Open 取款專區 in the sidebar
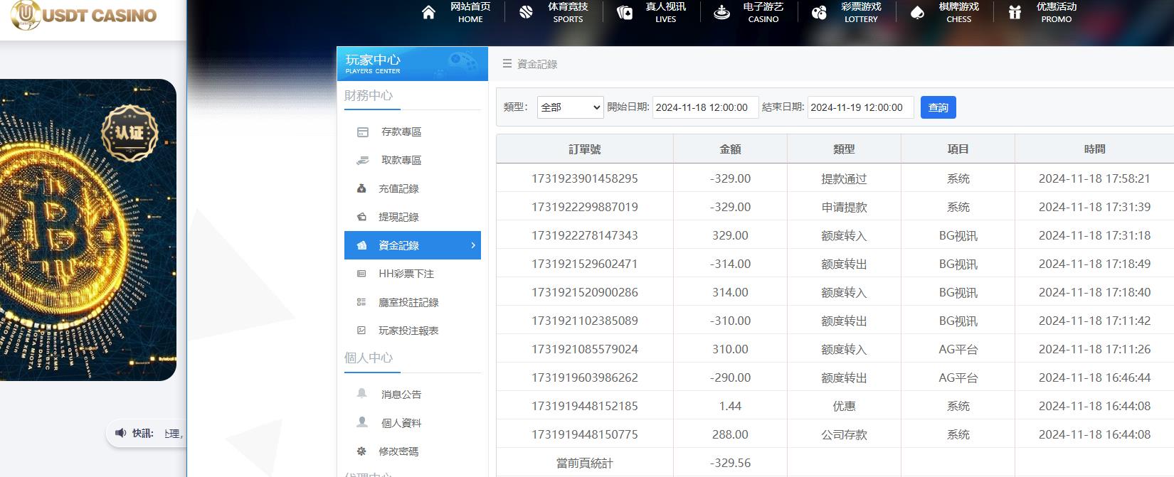The height and width of the screenshot is (477, 1174). [401, 160]
